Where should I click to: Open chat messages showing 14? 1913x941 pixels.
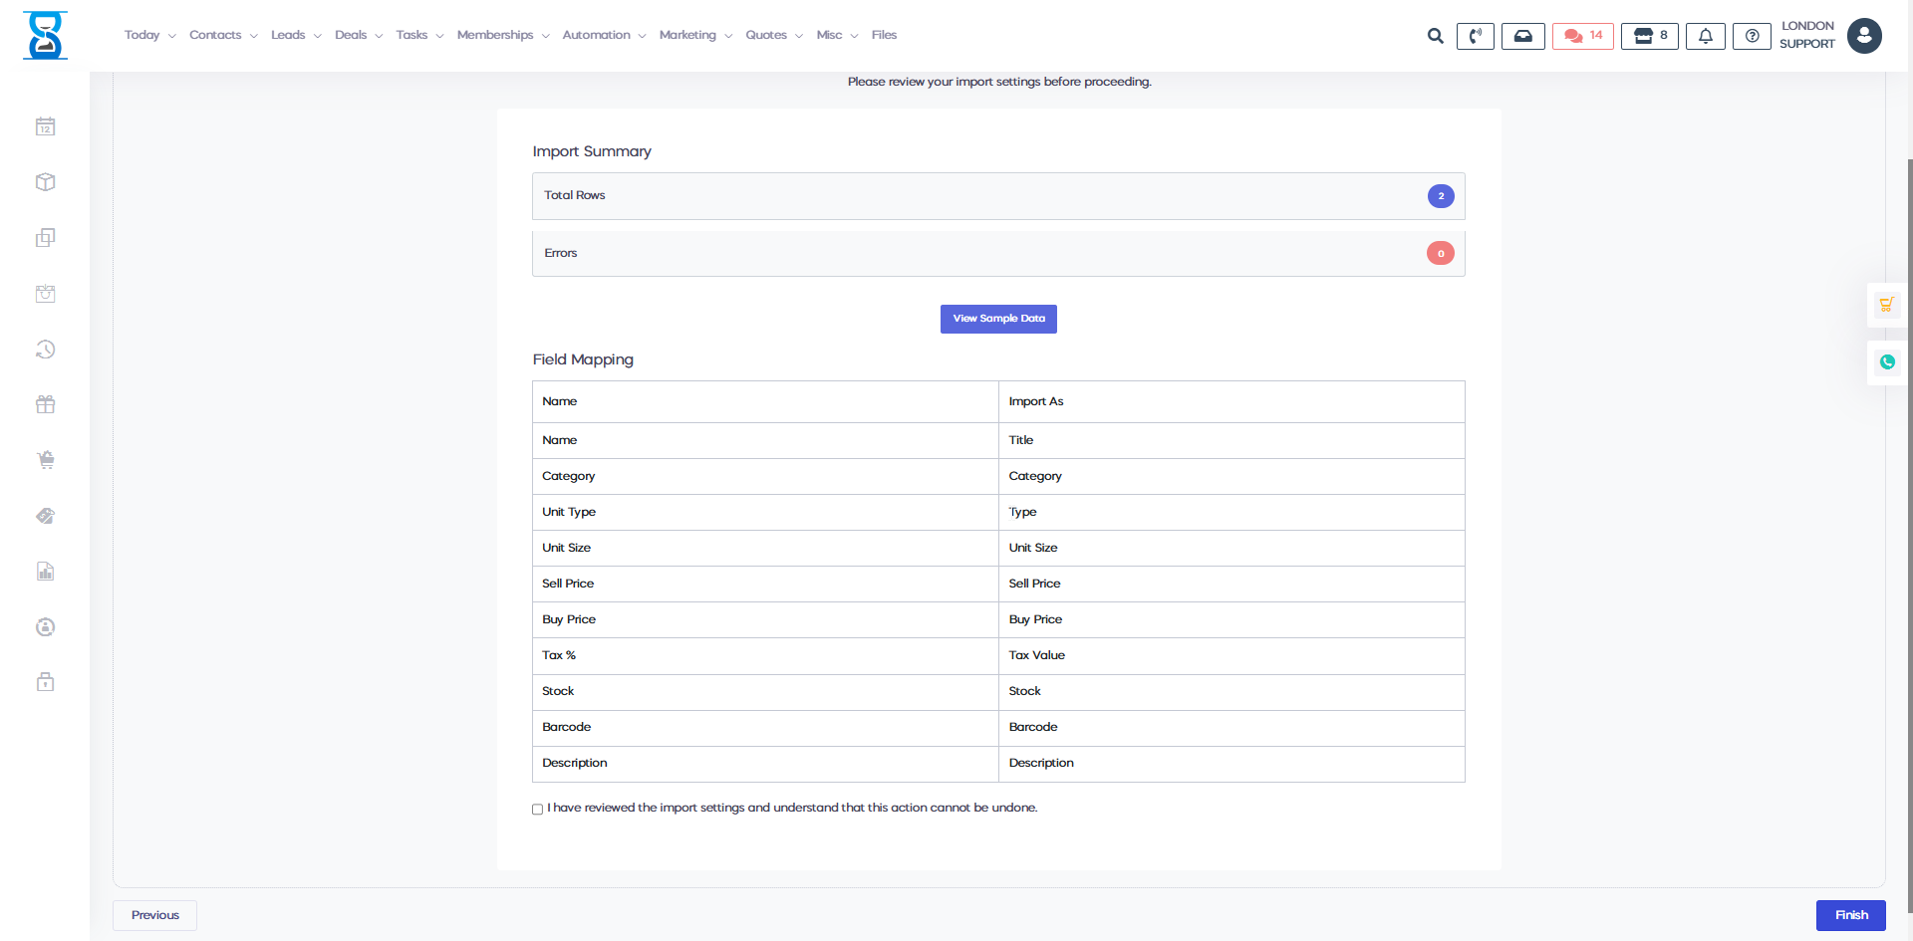point(1582,36)
